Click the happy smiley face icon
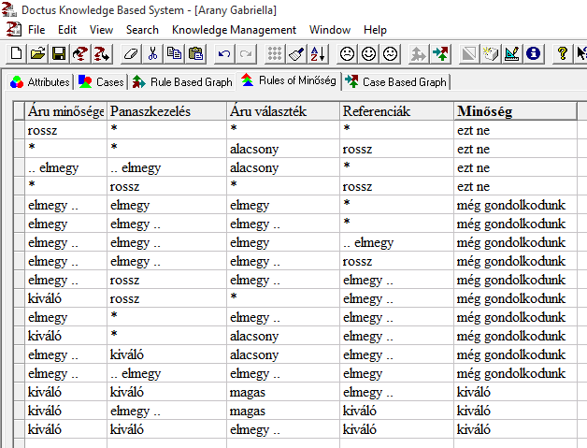 [x=369, y=53]
